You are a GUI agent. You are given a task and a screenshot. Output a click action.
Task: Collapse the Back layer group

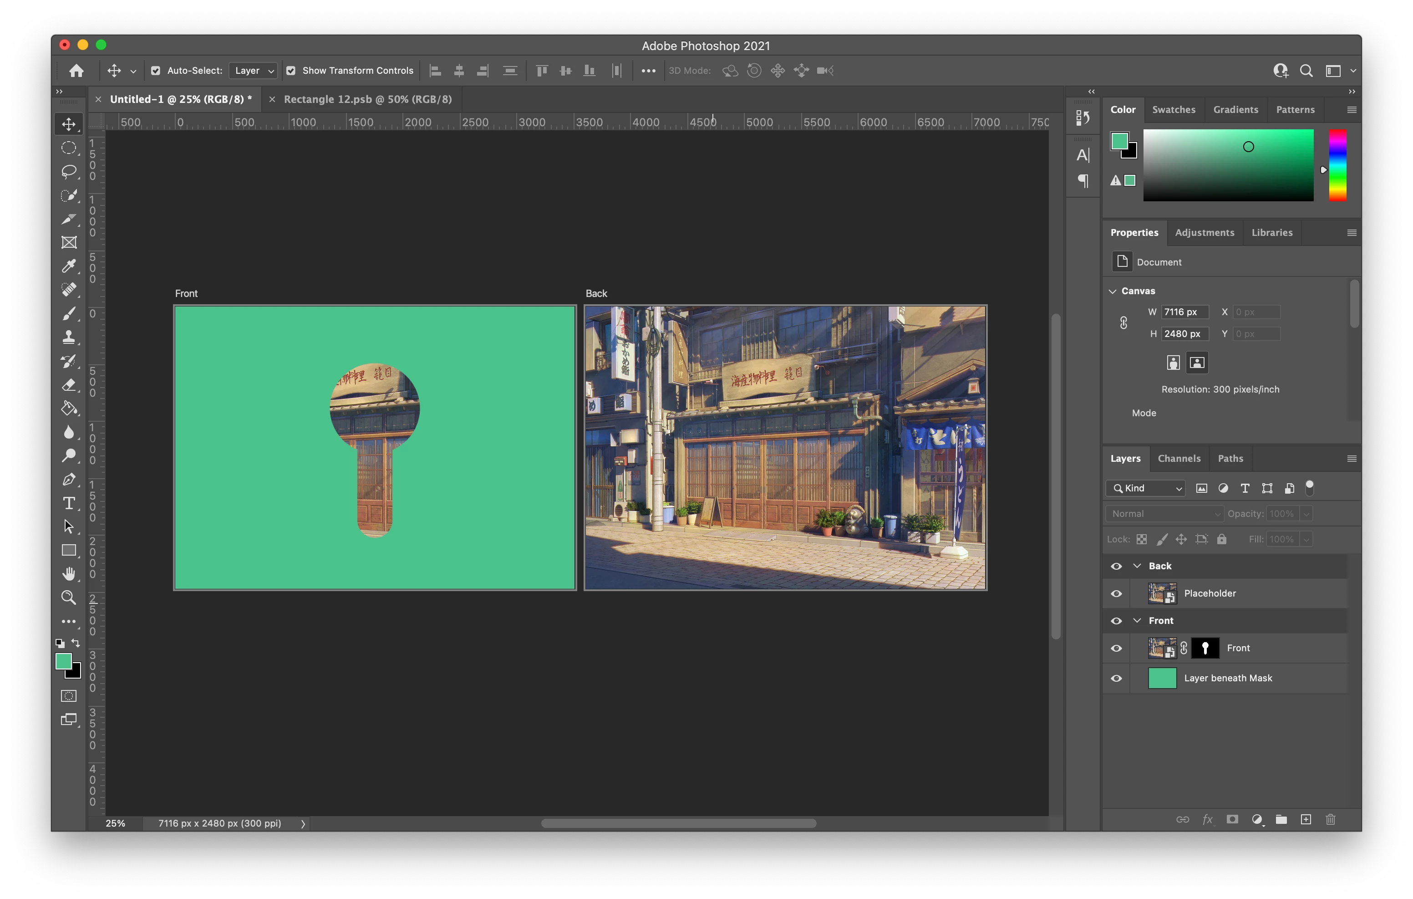1137,566
